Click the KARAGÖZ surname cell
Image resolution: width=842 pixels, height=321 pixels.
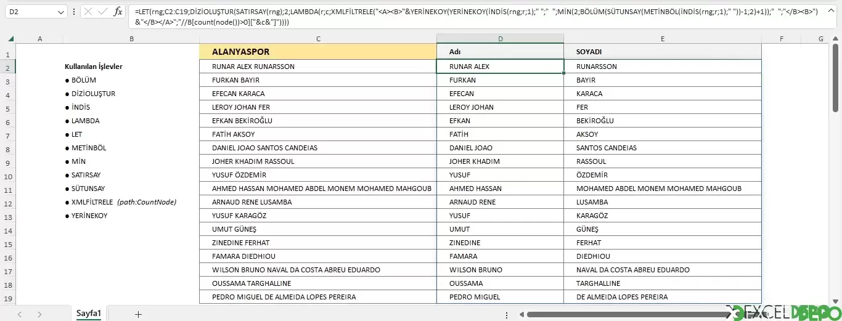[663, 216]
